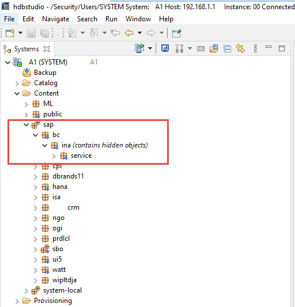This screenshot has width=295, height=307.
Task: Open the Navigate menu
Action: tap(56, 19)
